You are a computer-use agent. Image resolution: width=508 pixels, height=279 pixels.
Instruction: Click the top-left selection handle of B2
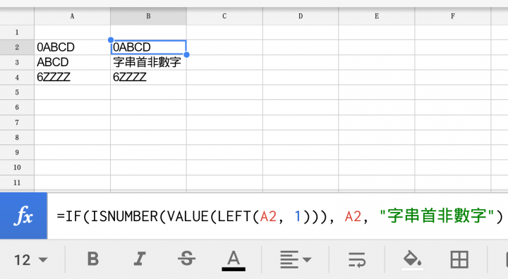(x=111, y=40)
